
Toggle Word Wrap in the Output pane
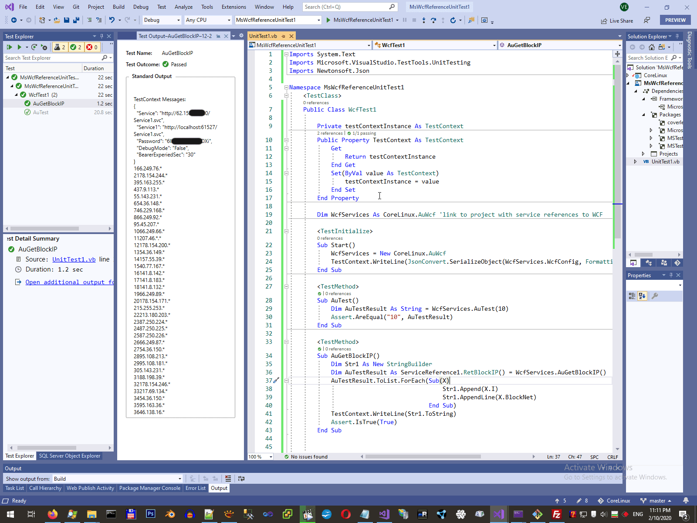241,479
